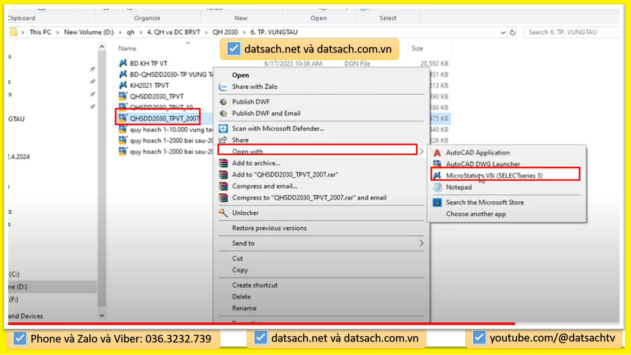Select the AutoCAD Application icon
Image resolution: width=631 pixels, height=355 pixels.
point(437,153)
